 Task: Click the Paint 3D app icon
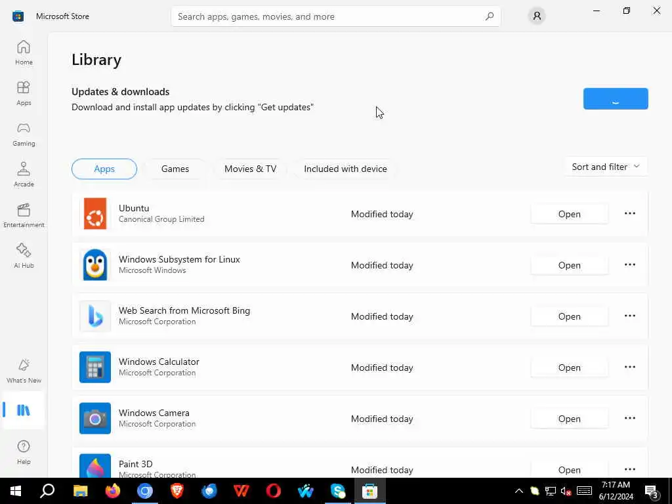95,466
